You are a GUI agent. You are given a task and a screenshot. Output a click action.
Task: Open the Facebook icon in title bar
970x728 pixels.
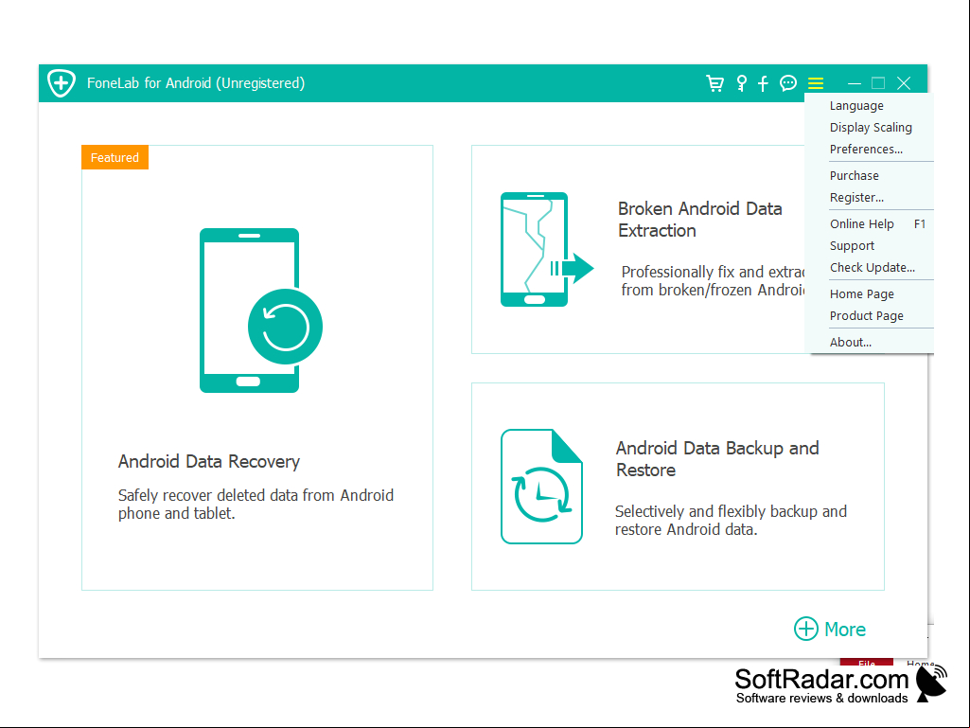(763, 83)
